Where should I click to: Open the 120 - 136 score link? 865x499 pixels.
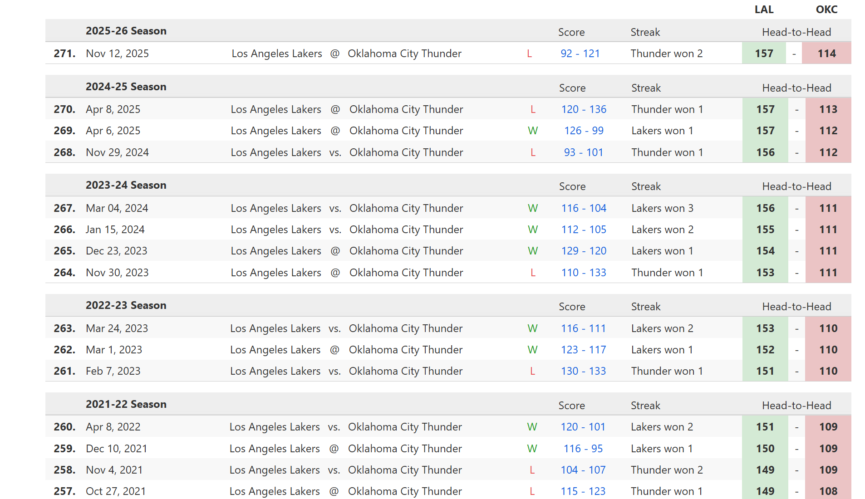(584, 109)
